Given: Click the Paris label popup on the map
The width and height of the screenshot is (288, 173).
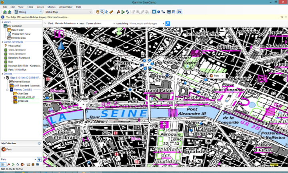Looking at the screenshot, I should 216,76.
